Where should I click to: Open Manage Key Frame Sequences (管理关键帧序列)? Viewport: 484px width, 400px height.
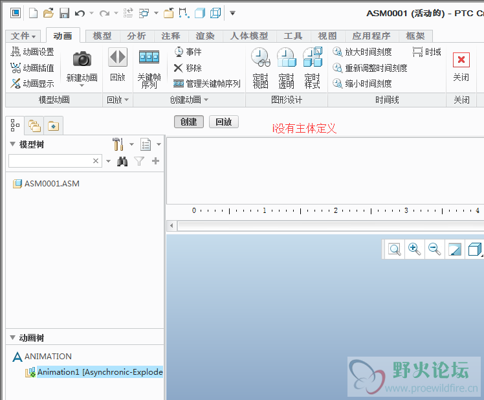[206, 83]
